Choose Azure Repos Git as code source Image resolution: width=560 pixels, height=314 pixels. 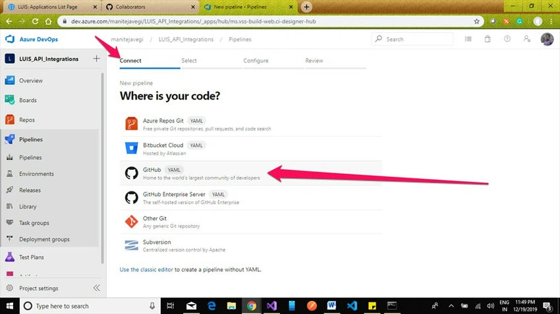click(x=251, y=124)
